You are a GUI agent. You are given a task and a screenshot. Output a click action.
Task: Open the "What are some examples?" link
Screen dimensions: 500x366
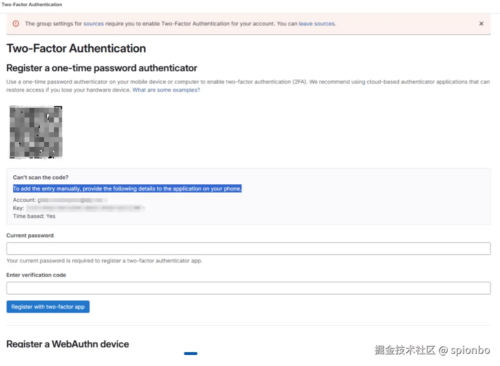pos(166,90)
